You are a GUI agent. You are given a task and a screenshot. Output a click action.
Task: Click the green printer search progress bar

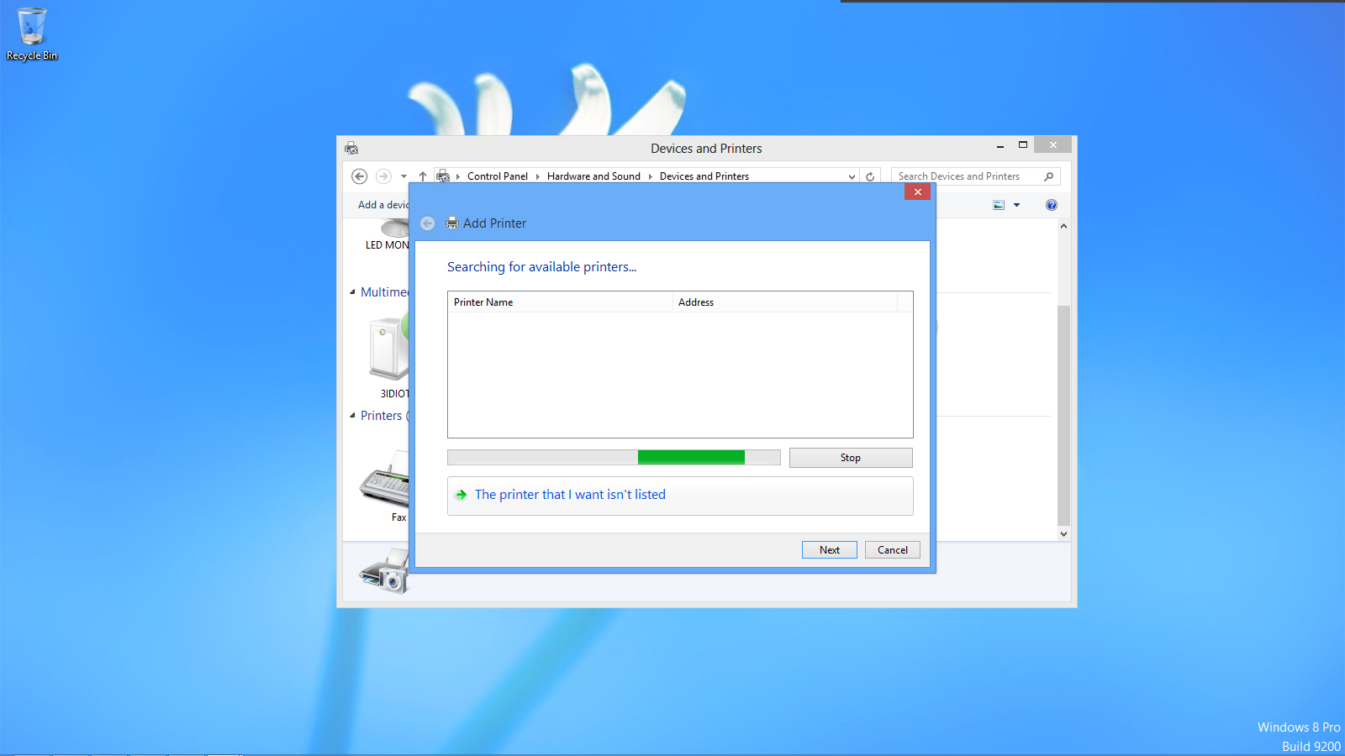click(690, 457)
